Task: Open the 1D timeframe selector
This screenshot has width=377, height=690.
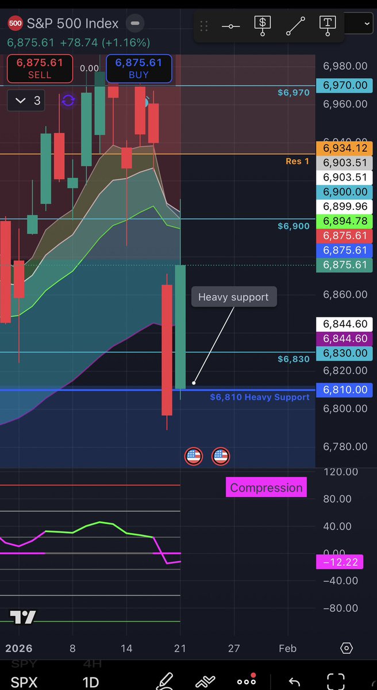Action: (91, 682)
